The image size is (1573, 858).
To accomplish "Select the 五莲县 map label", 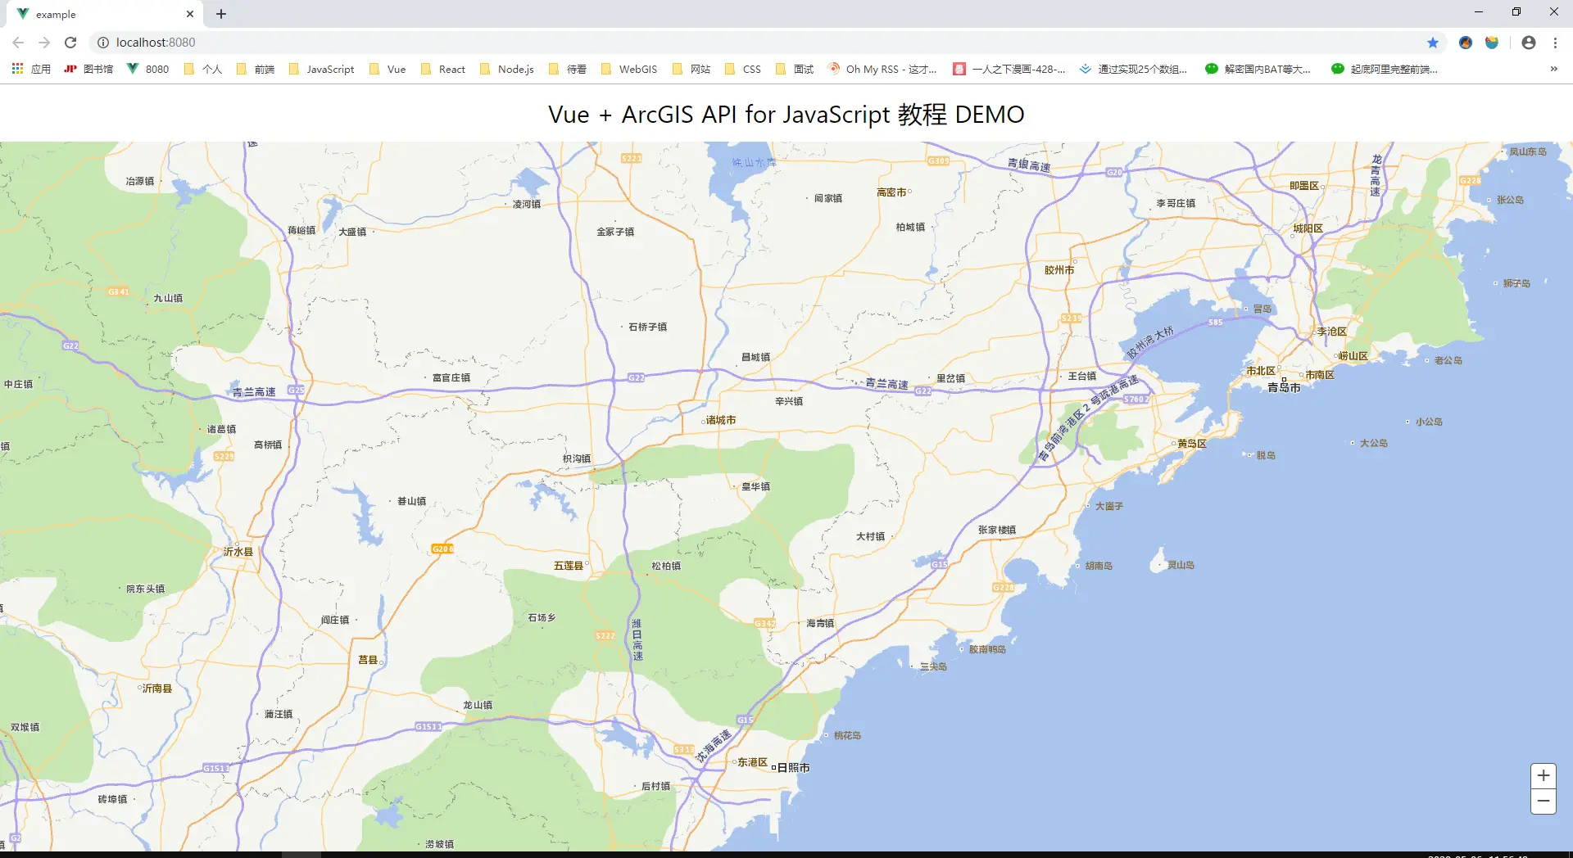I will (569, 566).
